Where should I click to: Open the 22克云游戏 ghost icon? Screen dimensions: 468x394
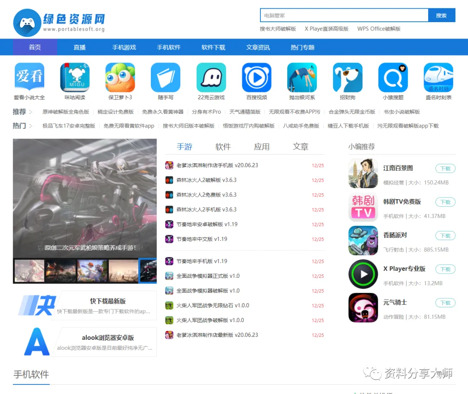click(211, 77)
